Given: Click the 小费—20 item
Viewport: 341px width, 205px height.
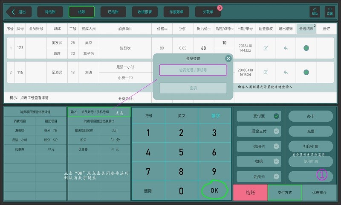Looking at the screenshot, I should coord(125,78).
